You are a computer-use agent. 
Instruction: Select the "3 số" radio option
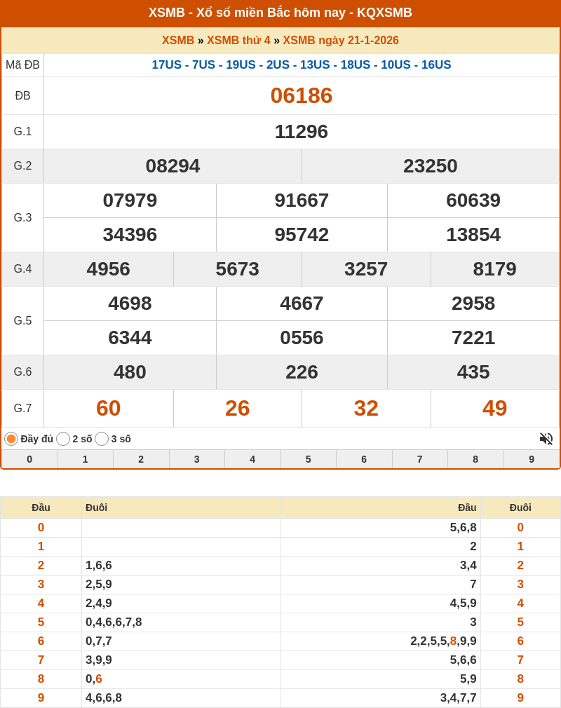pos(102,439)
